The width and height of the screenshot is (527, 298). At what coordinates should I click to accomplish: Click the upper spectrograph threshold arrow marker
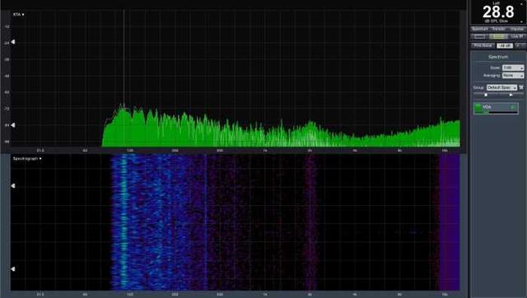click(x=13, y=186)
